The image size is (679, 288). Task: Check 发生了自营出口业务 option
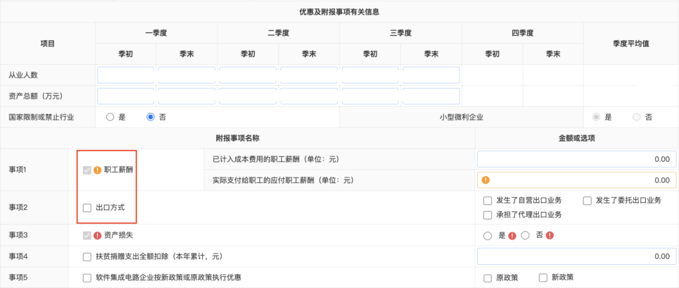tap(487, 201)
